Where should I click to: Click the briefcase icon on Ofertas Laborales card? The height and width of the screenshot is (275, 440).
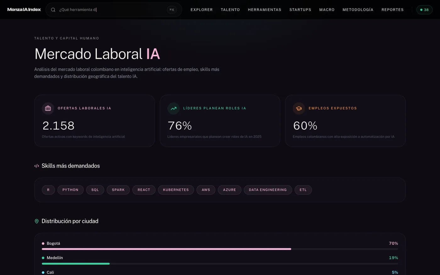48,108
